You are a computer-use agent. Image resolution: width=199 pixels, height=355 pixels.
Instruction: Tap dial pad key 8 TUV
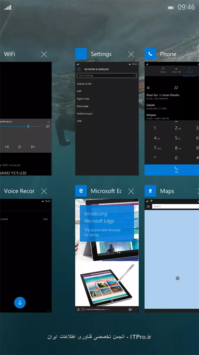(x=178, y=148)
